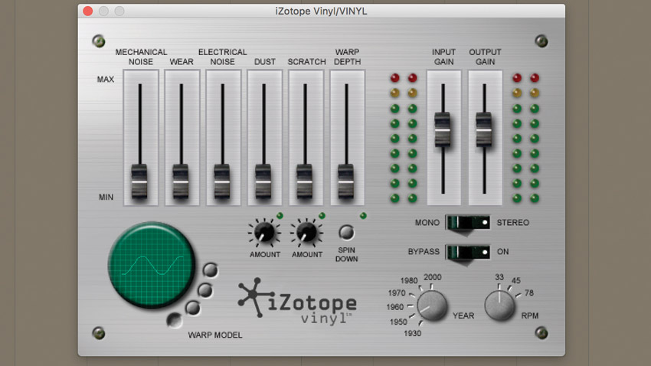
Task: Push the Spin Down button
Action: pos(346,232)
